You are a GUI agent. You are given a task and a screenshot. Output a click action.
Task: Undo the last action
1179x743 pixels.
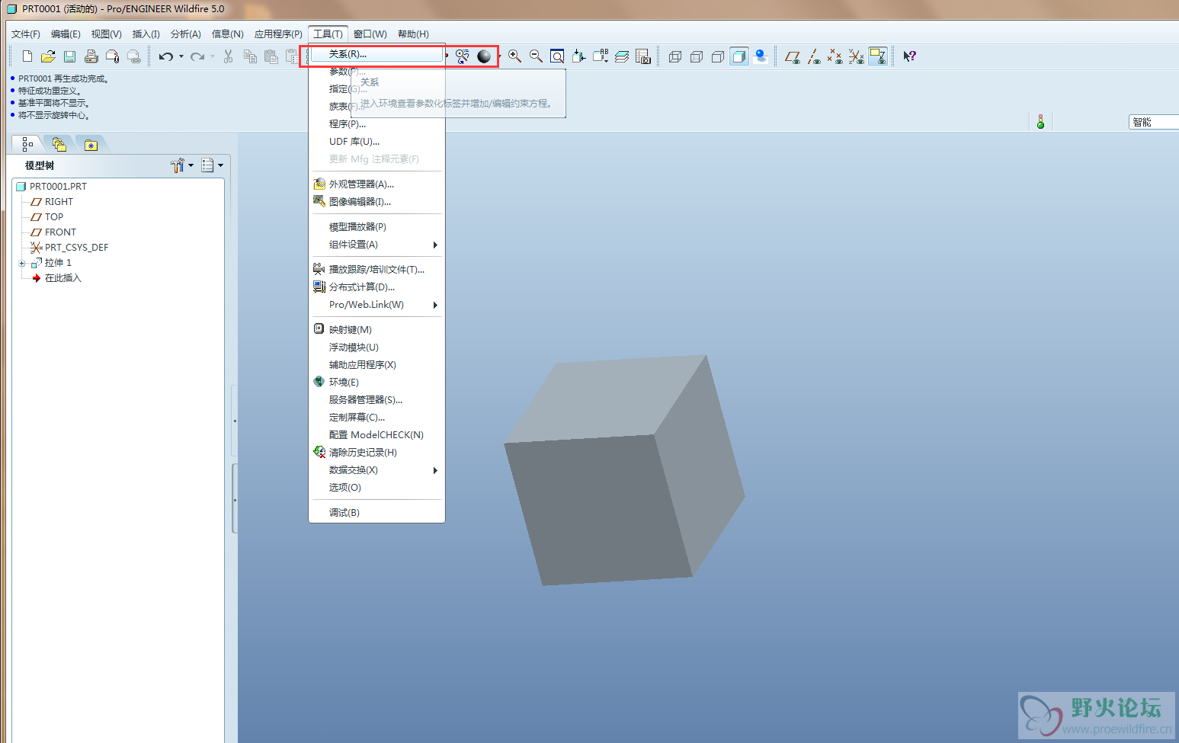(165, 56)
